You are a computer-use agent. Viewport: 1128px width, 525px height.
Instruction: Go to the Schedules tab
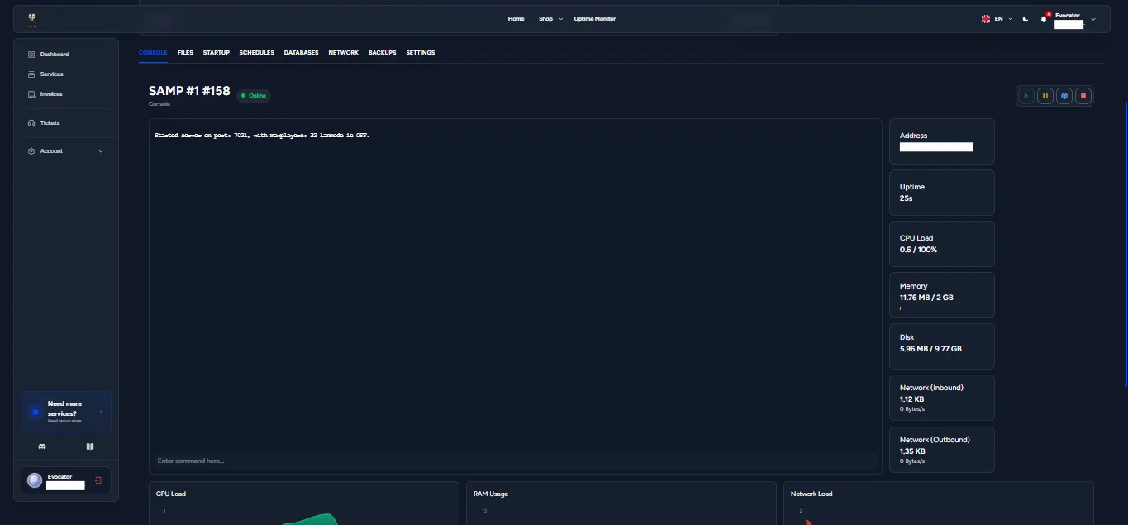[x=256, y=53]
